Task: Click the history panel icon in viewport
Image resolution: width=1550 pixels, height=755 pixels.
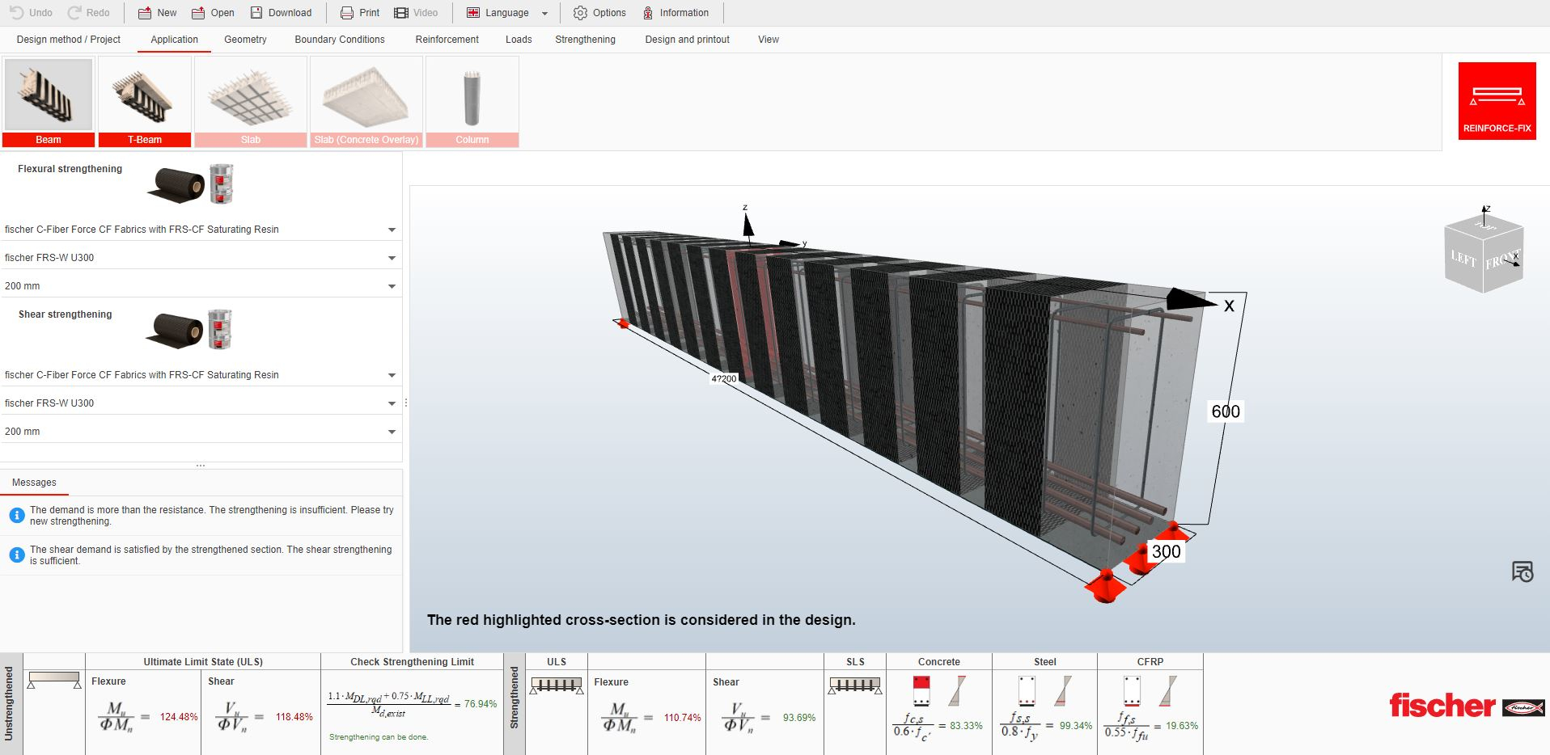Action: [1522, 571]
